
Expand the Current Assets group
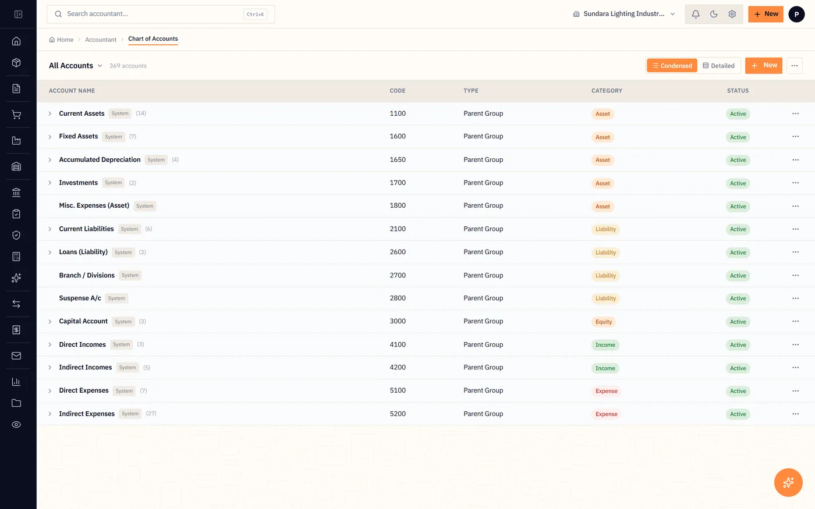(x=50, y=113)
